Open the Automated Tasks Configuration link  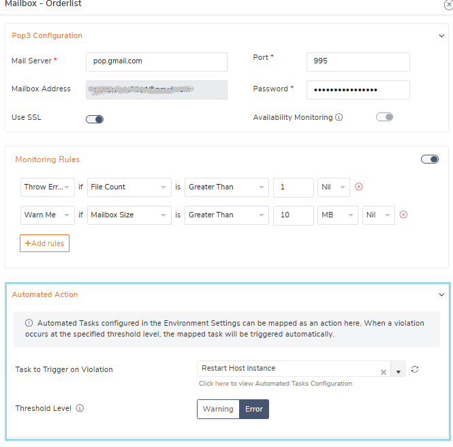pyautogui.click(x=222, y=384)
